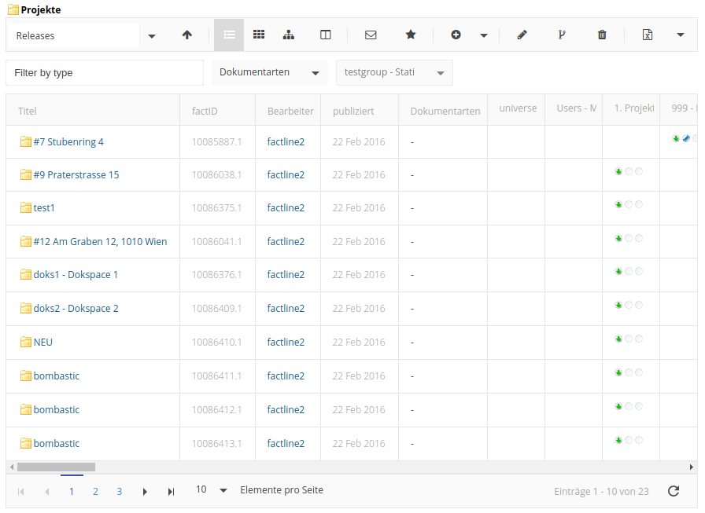Viewport: 705px width, 513px height.
Task: Expand the testgroup - Stati dropdown
Action: coord(393,72)
